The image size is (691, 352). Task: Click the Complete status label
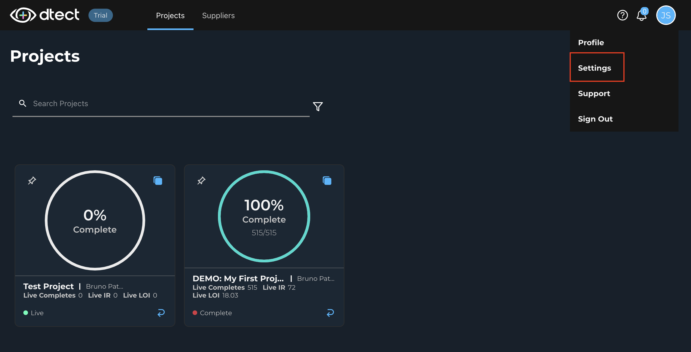(x=216, y=313)
